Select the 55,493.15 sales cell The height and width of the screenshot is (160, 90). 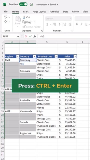(x=67, y=60)
